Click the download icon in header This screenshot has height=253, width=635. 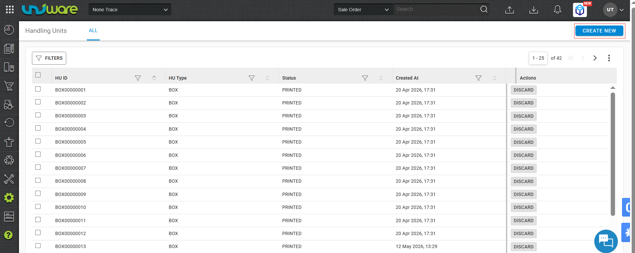point(534,10)
